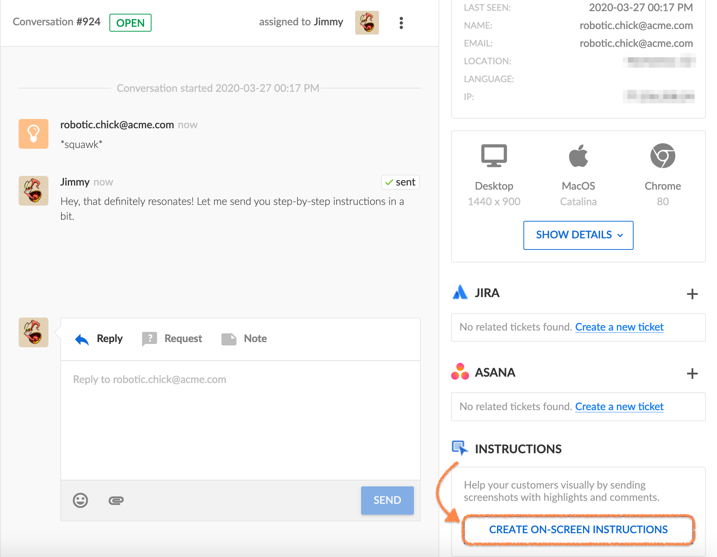717x557 pixels.
Task: Click the paperclip attachment icon
Action: [116, 500]
